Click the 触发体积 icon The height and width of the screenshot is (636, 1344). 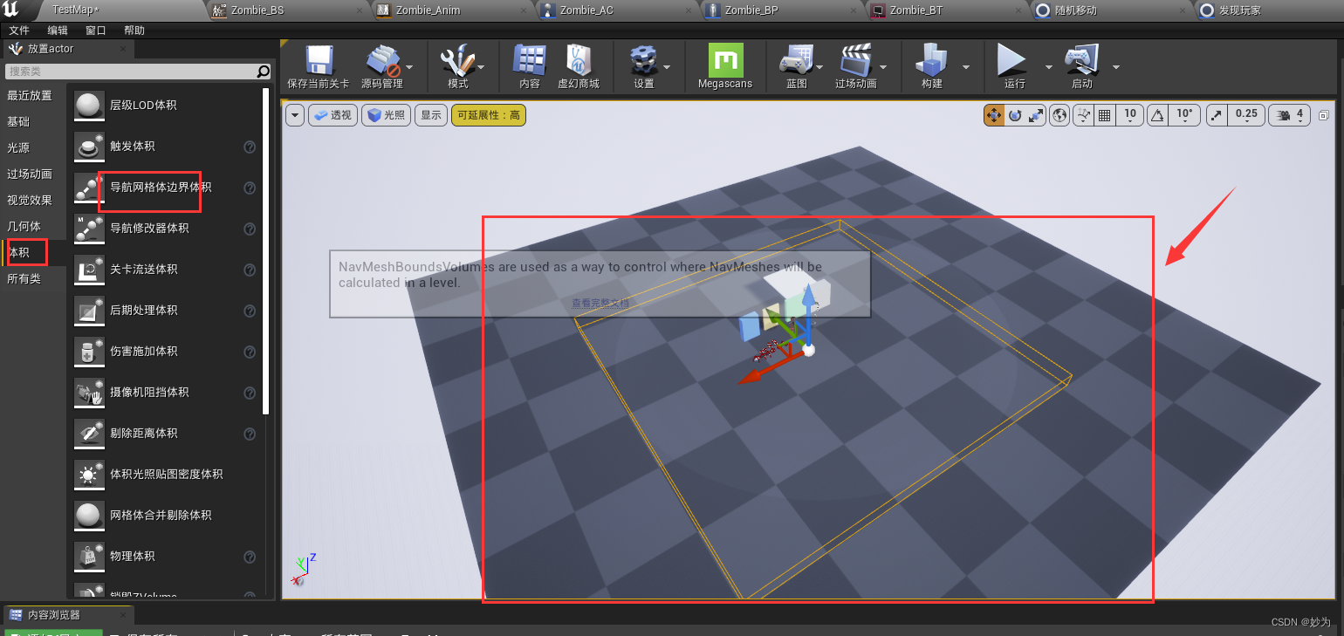point(89,146)
